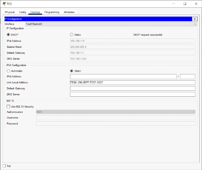Viewport: 202px width, 170px height.
Task: Close the PC0 window
Action: coord(196,4)
